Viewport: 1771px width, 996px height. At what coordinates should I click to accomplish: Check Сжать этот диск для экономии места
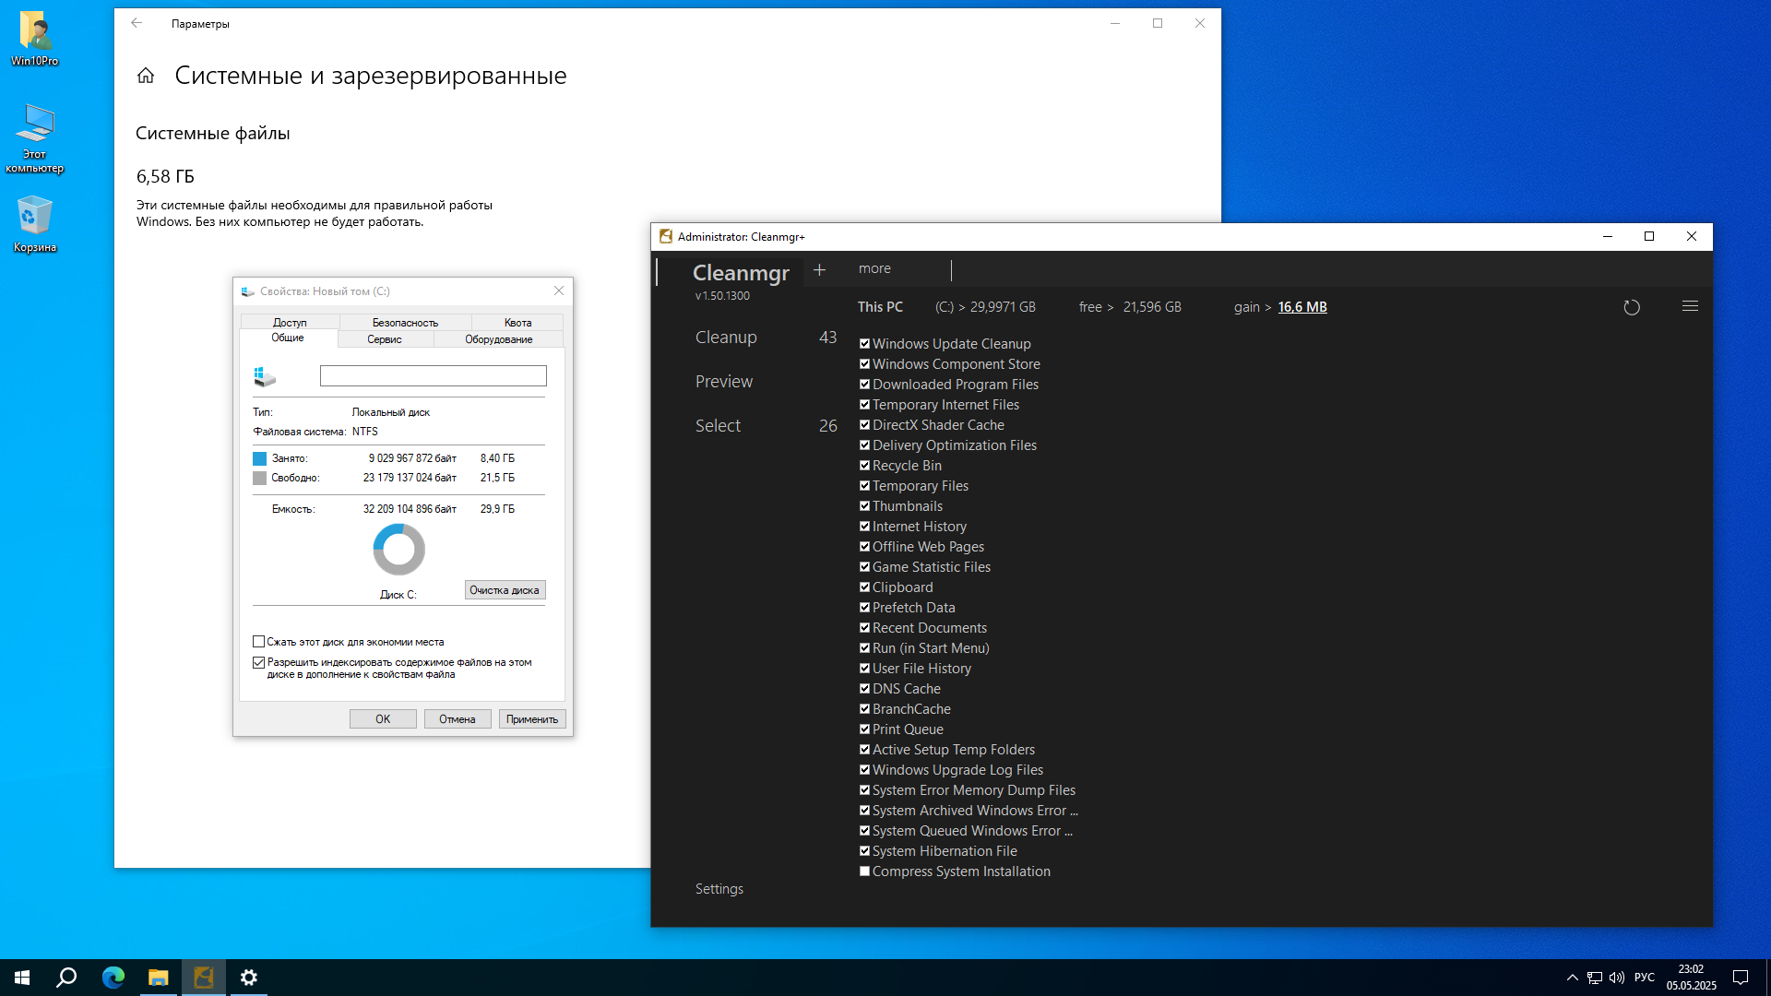259,641
